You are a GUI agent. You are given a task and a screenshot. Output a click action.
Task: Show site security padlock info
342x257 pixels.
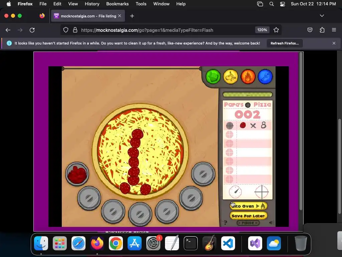click(x=75, y=30)
